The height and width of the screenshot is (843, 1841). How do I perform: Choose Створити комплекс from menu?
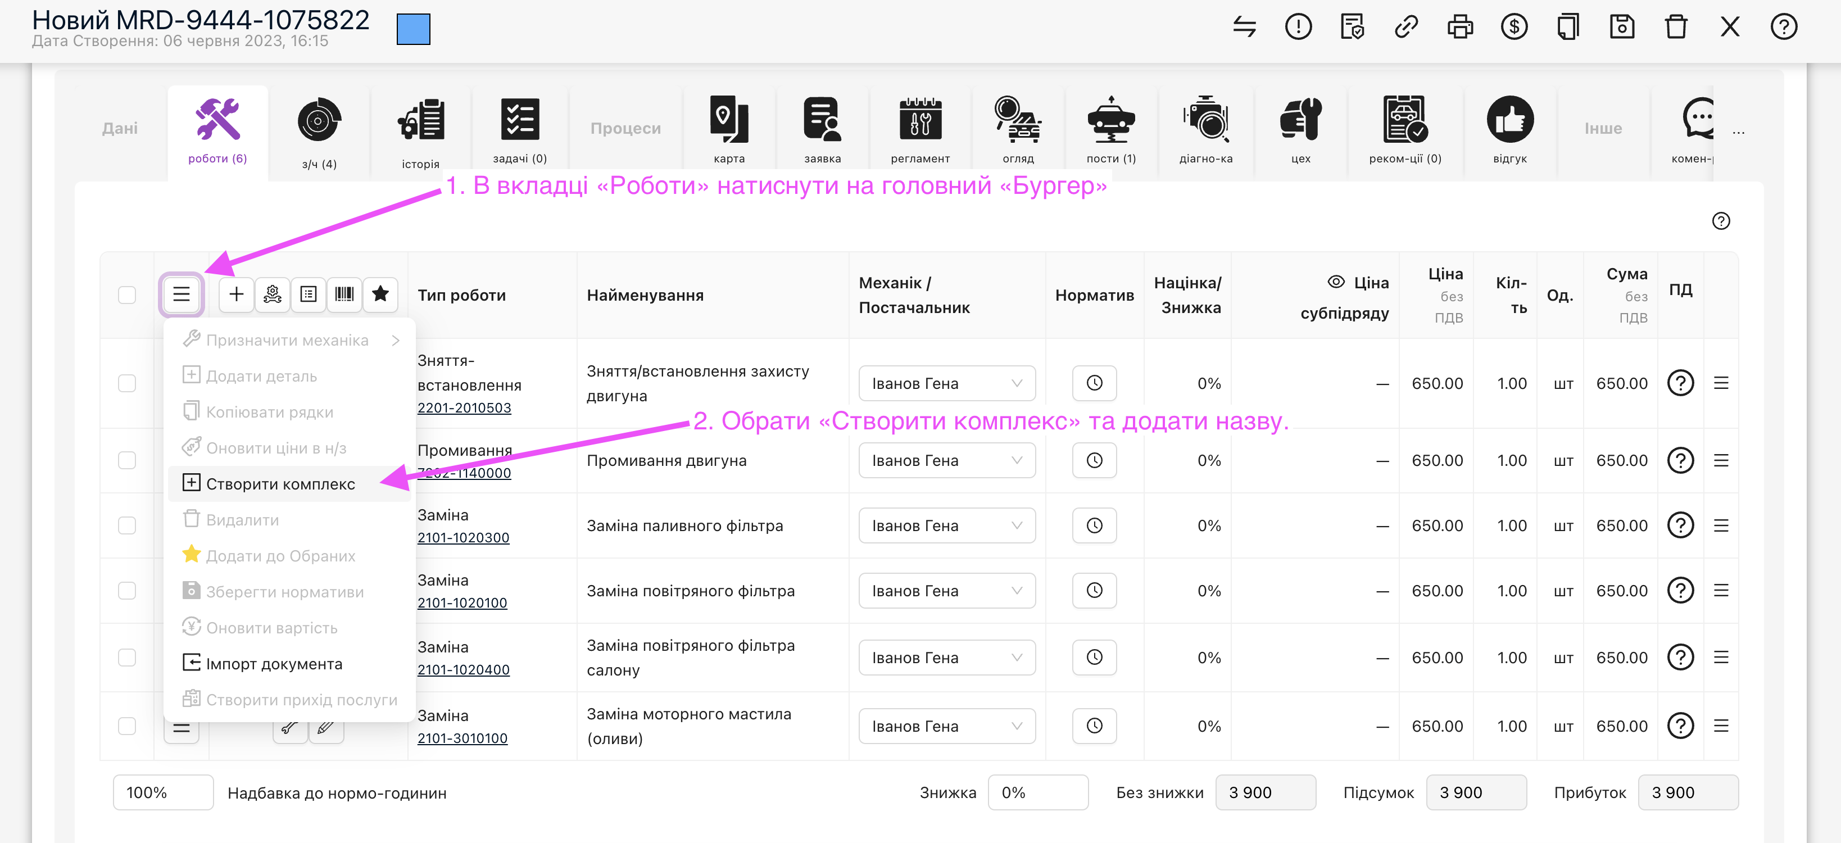(x=289, y=484)
